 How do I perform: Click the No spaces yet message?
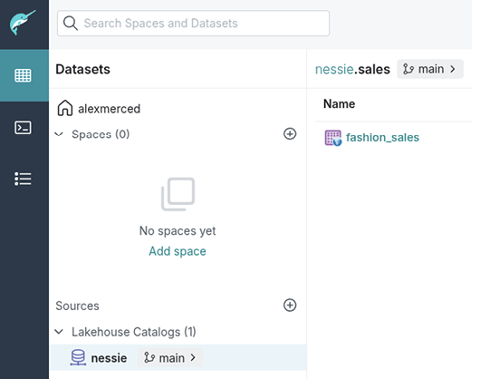178,230
